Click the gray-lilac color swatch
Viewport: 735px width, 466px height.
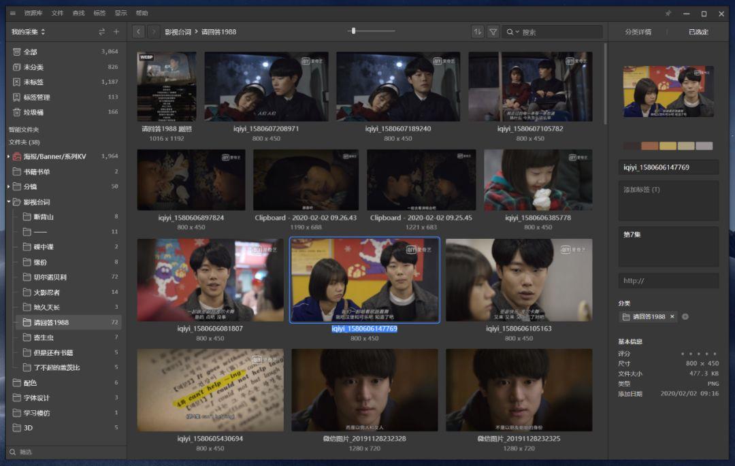[x=704, y=146]
